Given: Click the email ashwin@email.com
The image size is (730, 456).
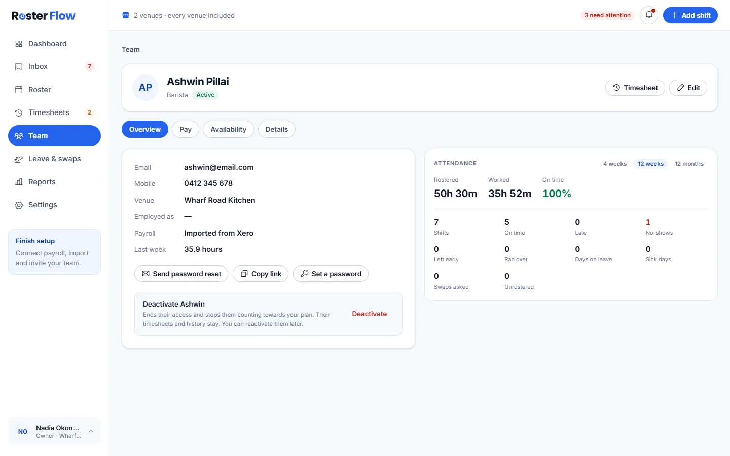Looking at the screenshot, I should [x=219, y=167].
